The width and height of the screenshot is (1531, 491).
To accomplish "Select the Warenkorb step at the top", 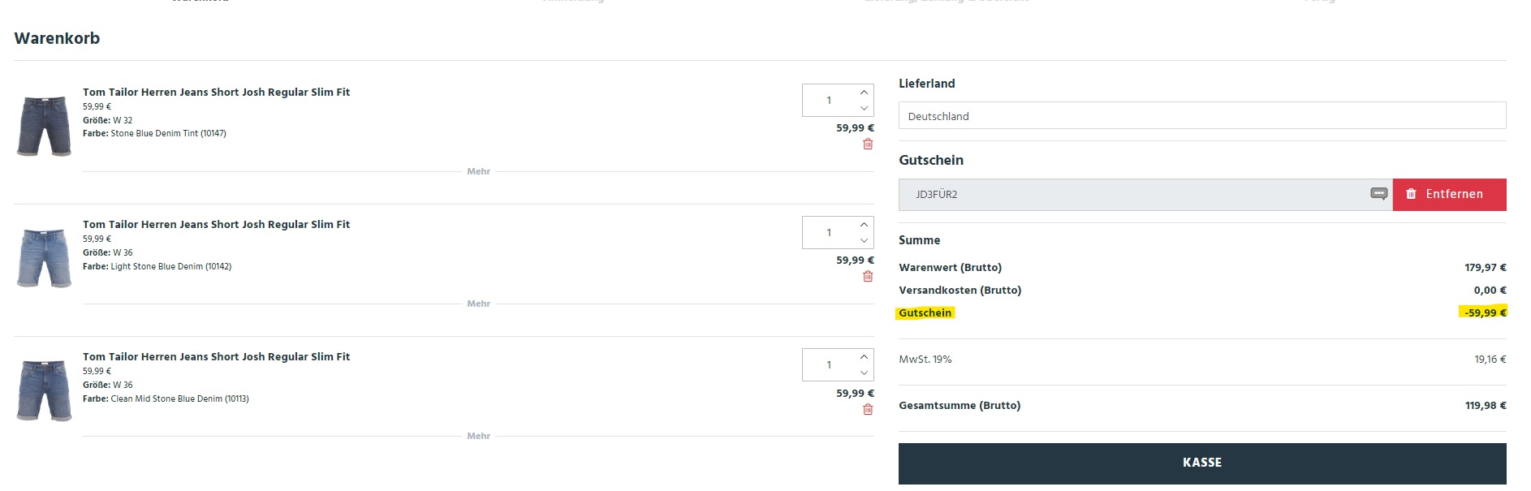I will tap(200, 2).
